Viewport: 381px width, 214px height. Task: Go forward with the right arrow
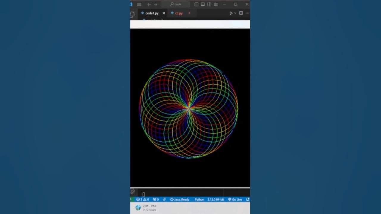(x=155, y=4)
